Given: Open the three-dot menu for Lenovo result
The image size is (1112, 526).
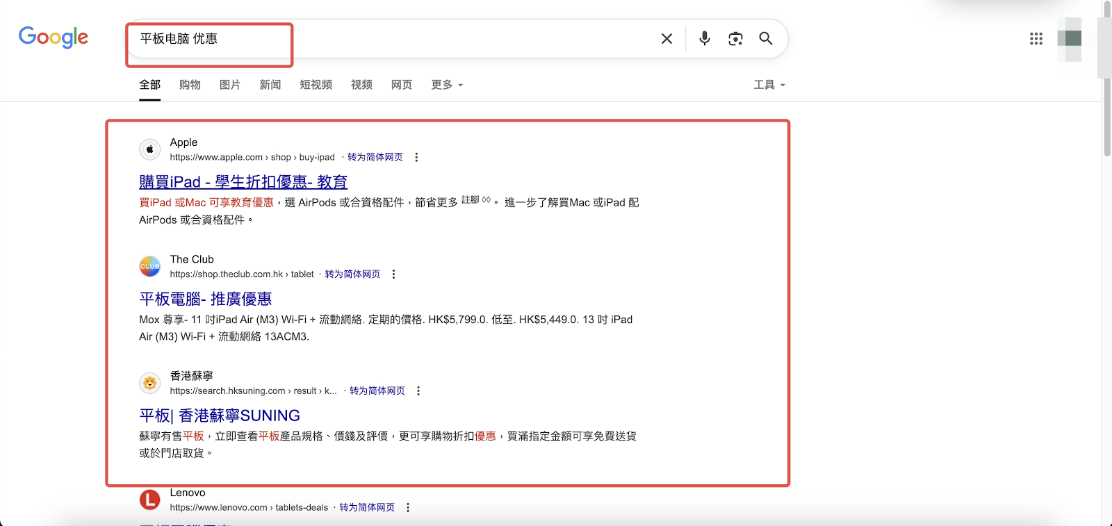Looking at the screenshot, I should click(408, 508).
